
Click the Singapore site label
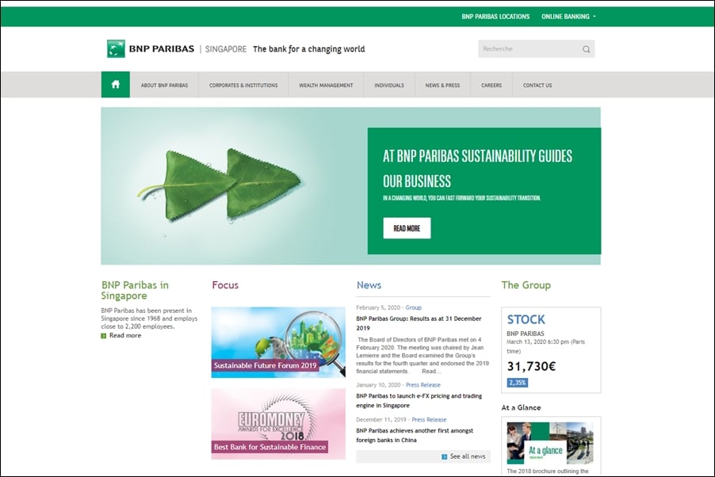pos(226,49)
